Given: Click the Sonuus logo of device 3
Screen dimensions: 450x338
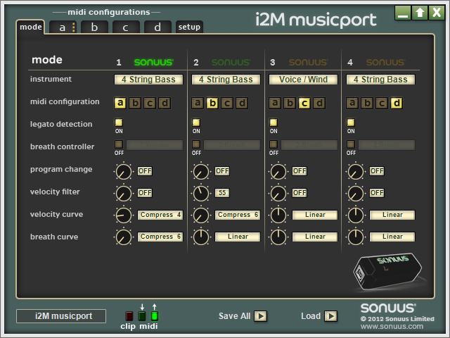Looking at the screenshot, I should tap(308, 62).
